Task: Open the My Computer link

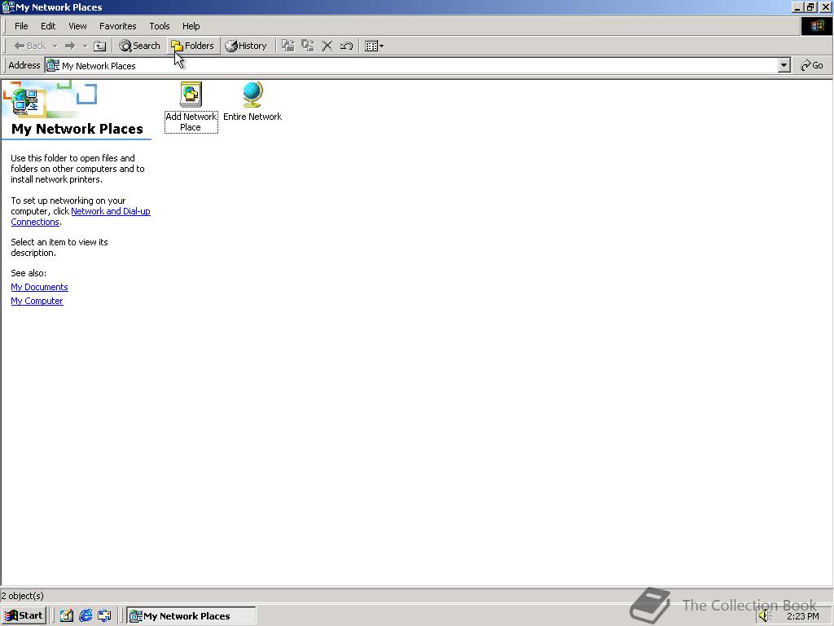Action: [37, 301]
